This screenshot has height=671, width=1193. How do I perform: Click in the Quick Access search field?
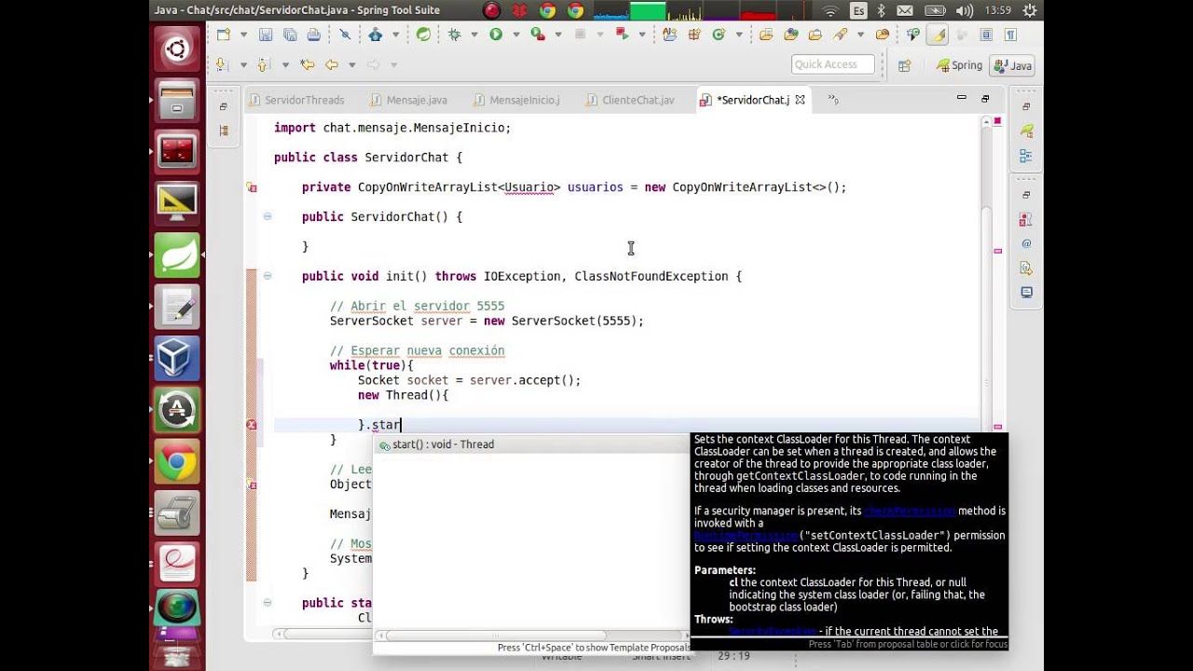832,64
